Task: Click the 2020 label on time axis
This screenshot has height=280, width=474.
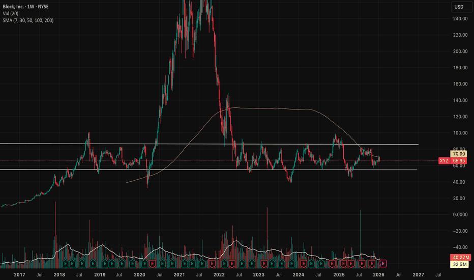Action: pos(139,274)
